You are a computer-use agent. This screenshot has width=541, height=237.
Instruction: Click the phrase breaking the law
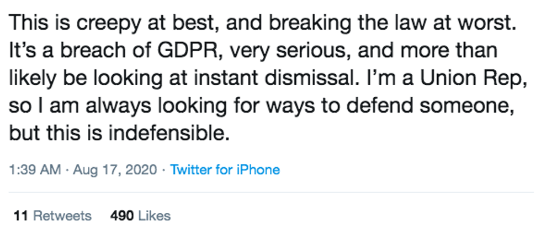(348, 23)
